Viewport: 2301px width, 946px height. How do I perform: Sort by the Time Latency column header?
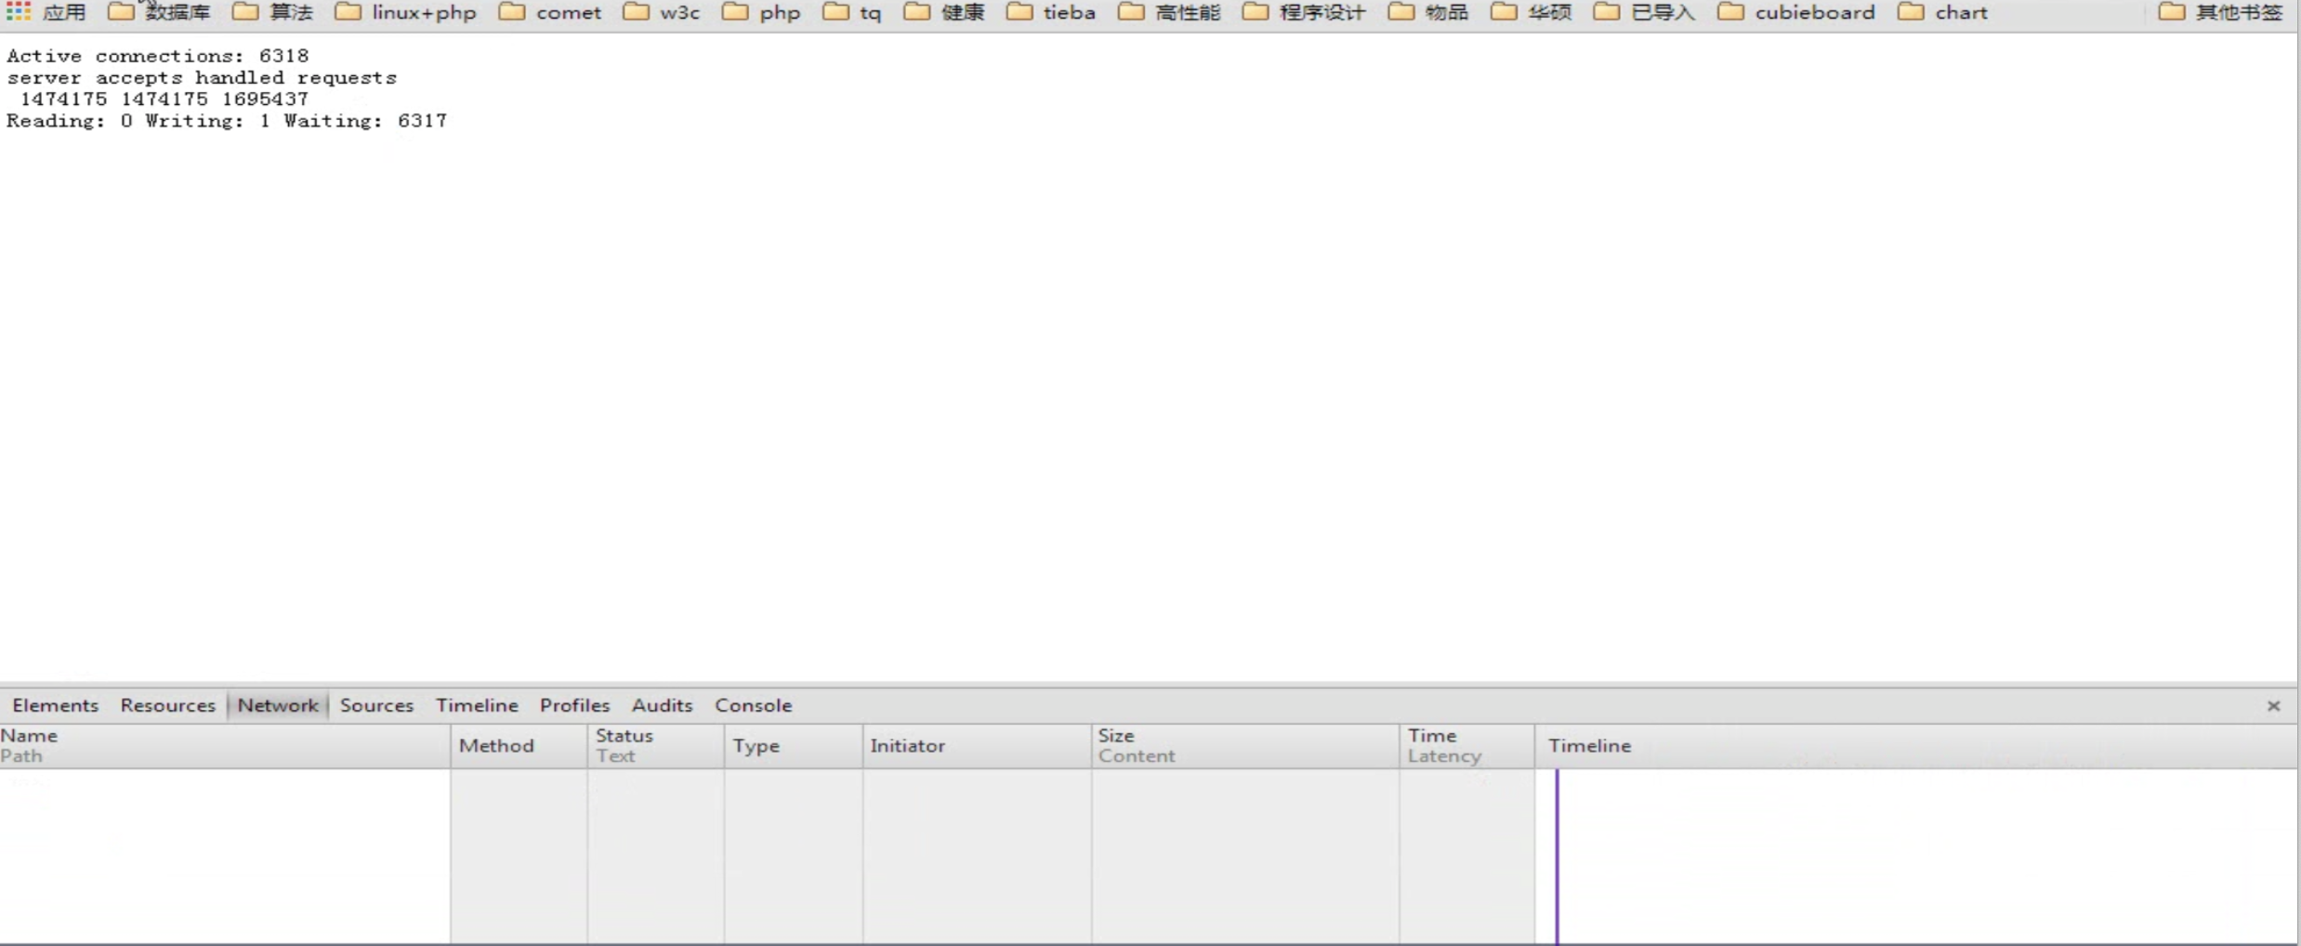pyautogui.click(x=1466, y=745)
